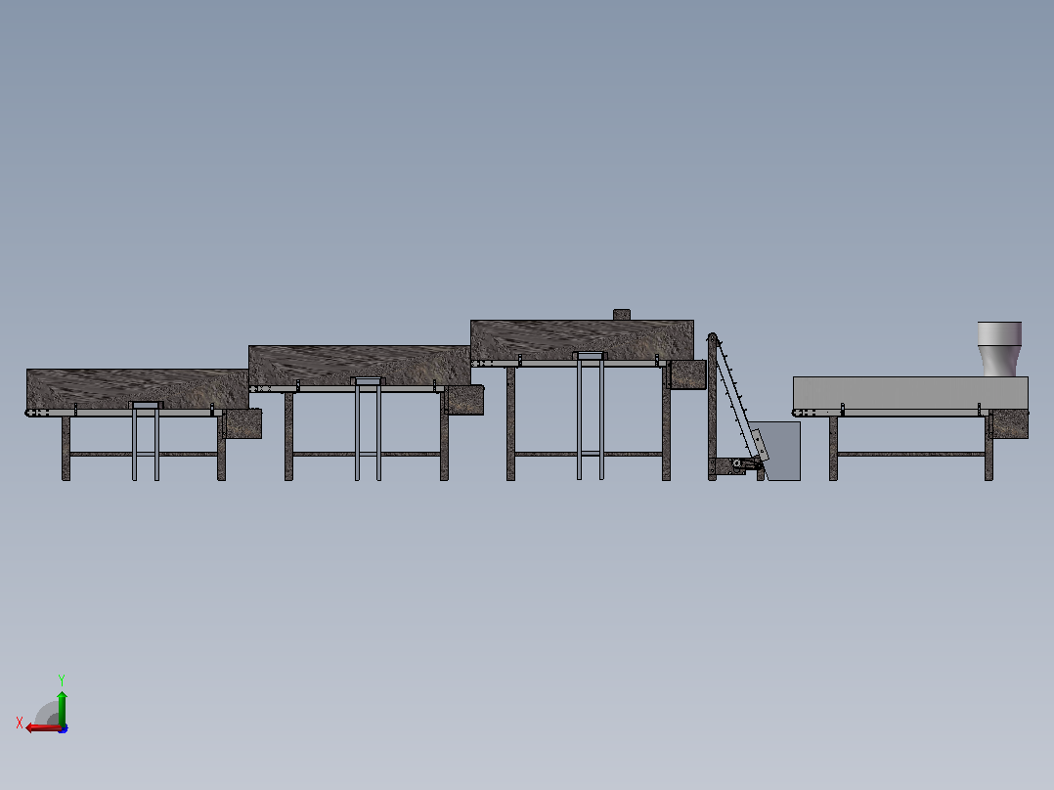This screenshot has height=790, width=1054.
Task: Select the funnel hopper on the rightmost conveyor
Action: [999, 348]
